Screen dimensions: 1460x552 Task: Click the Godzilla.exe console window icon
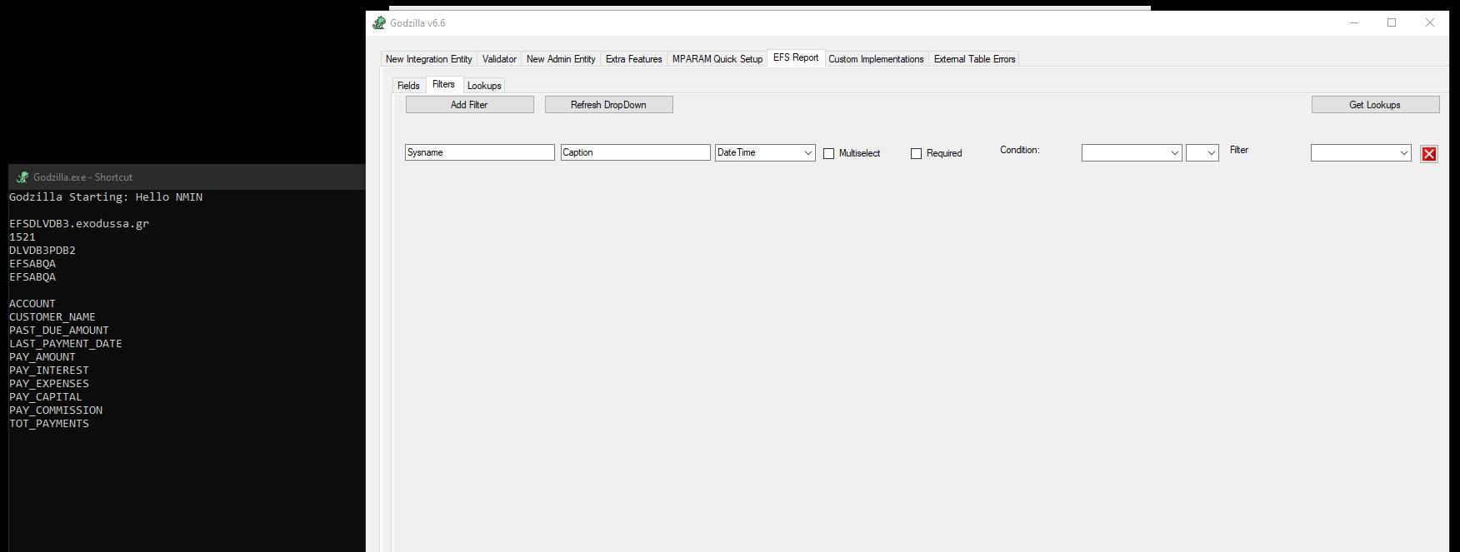coord(22,177)
